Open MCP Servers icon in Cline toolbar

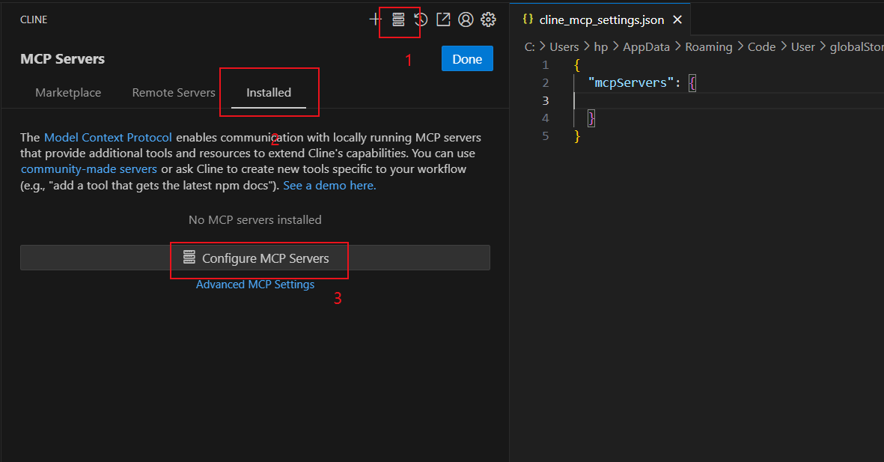pos(398,19)
